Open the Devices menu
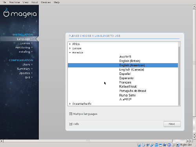Screen dimensions: 196x147 coord(46,2)
